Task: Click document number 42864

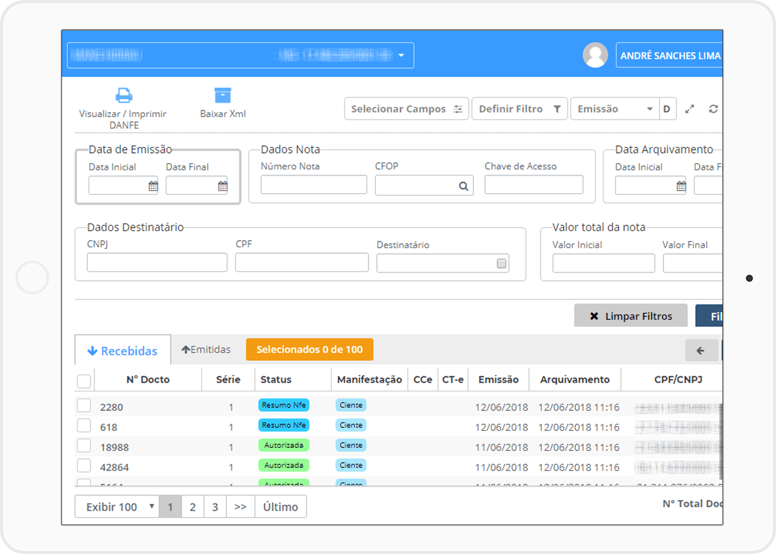Action: [x=114, y=467]
